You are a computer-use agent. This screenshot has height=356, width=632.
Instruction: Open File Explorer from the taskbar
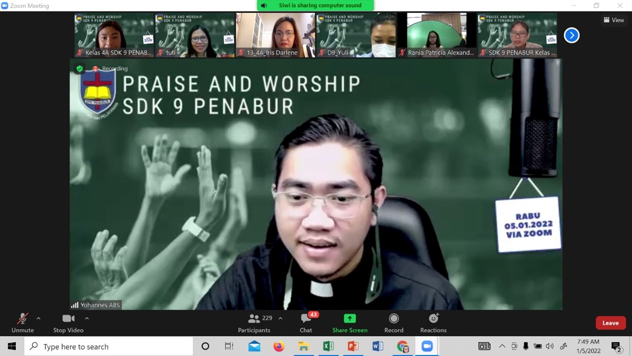click(303, 346)
